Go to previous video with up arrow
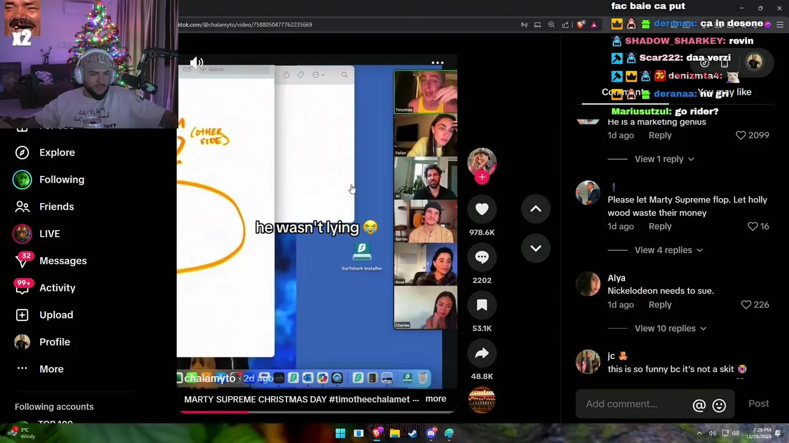This screenshot has width=789, height=443. tap(536, 209)
